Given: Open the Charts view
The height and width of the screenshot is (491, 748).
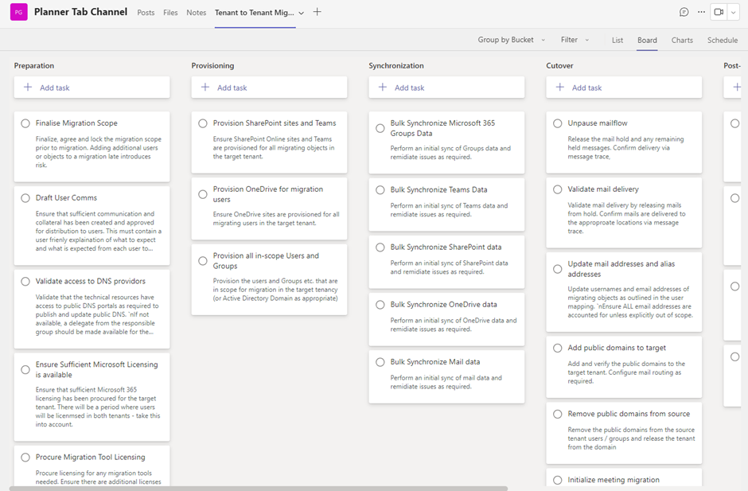Looking at the screenshot, I should [682, 40].
